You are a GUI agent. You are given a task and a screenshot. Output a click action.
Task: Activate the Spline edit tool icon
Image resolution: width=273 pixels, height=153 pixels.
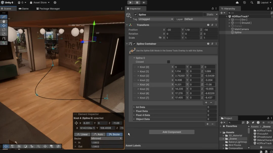click(x=4, y=17)
